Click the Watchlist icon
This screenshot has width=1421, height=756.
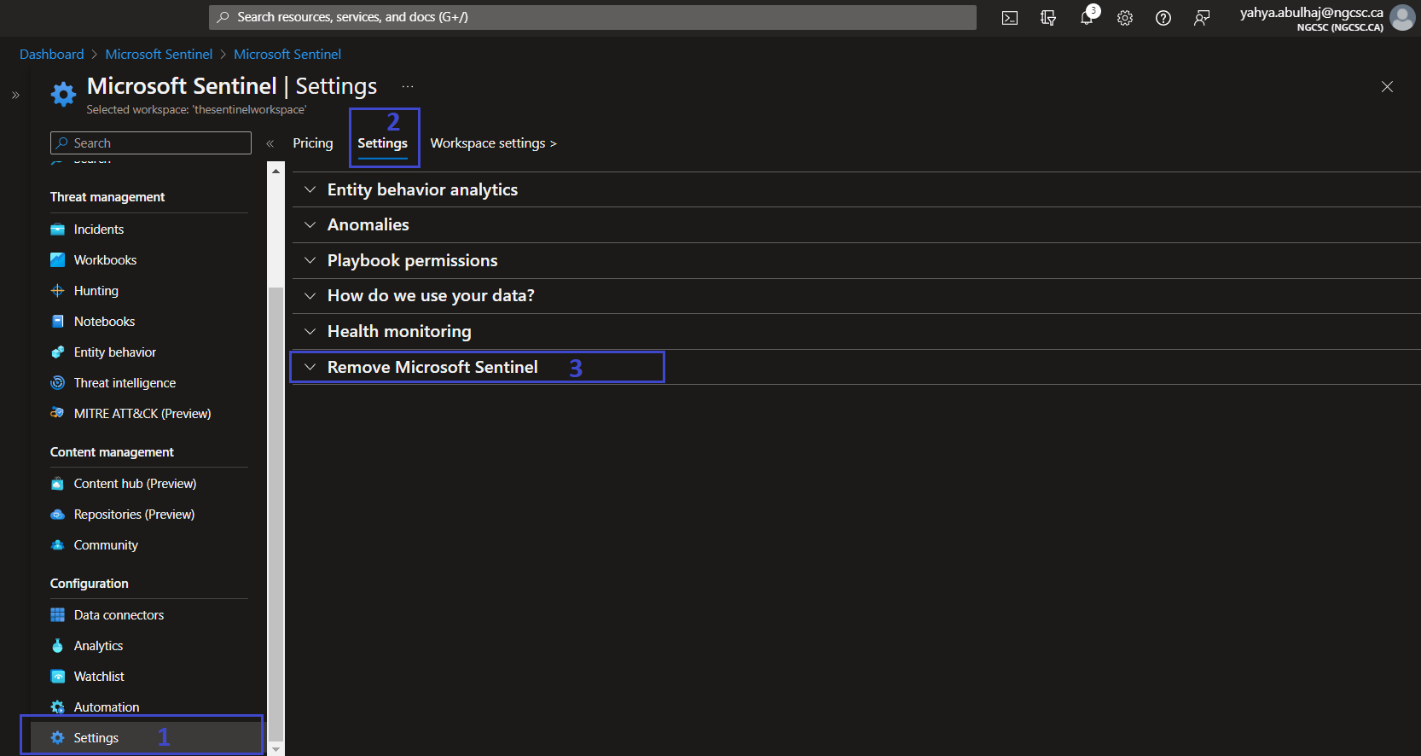pyautogui.click(x=57, y=677)
